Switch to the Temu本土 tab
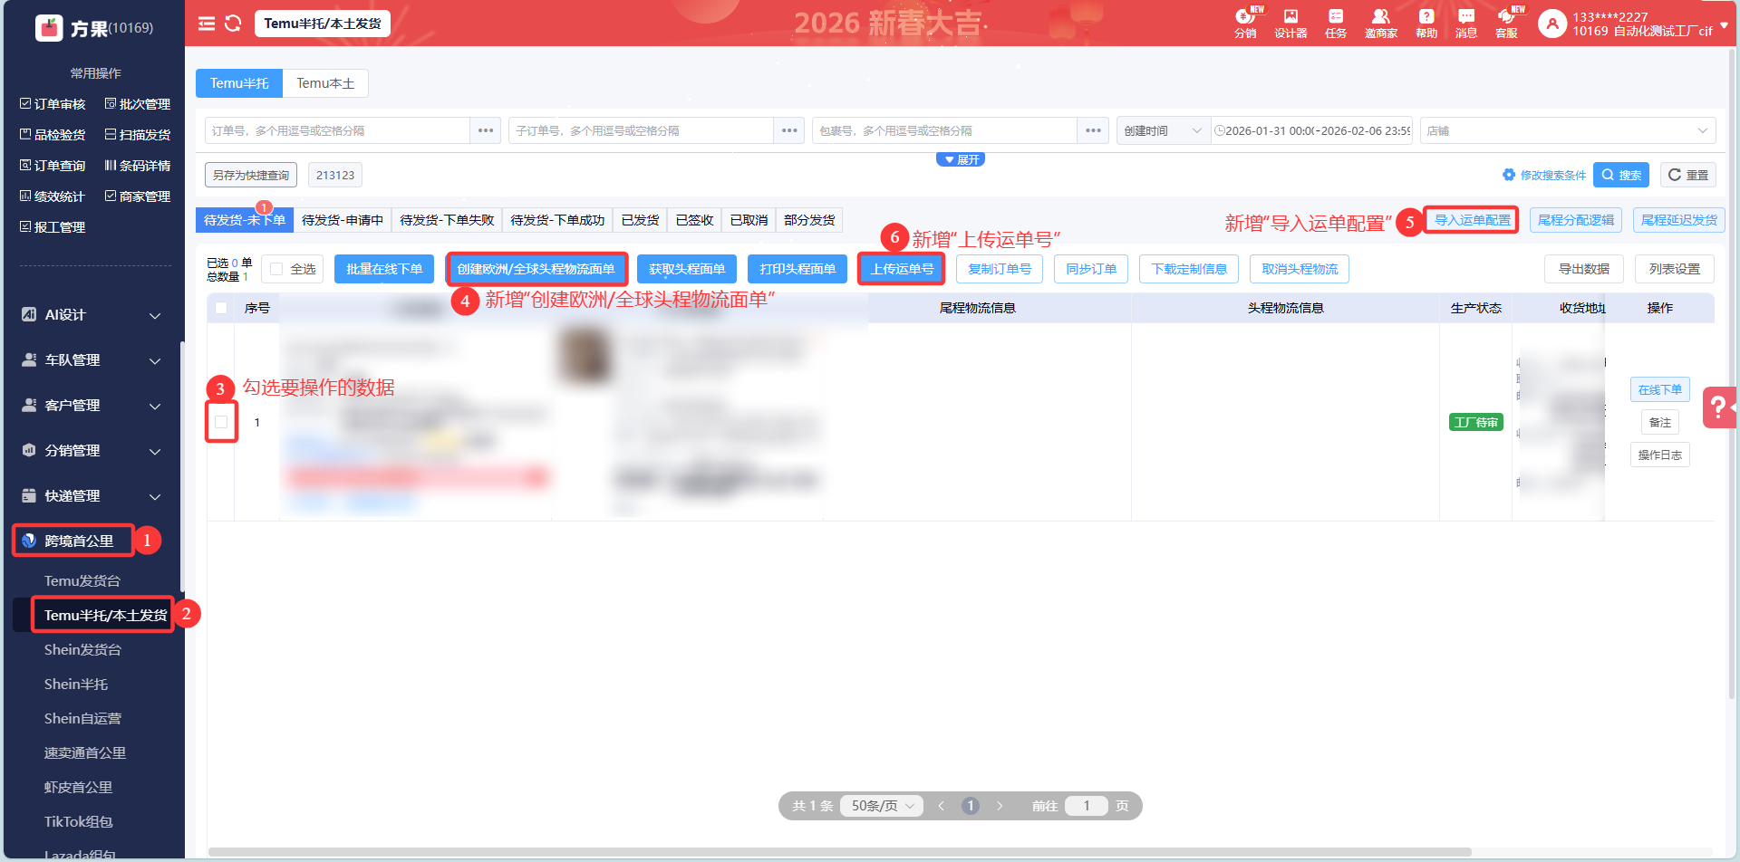This screenshot has width=1740, height=862. tap(325, 83)
